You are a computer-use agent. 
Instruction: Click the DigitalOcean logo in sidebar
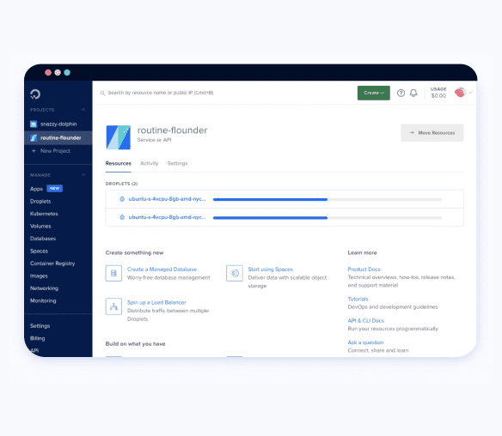tap(35, 94)
